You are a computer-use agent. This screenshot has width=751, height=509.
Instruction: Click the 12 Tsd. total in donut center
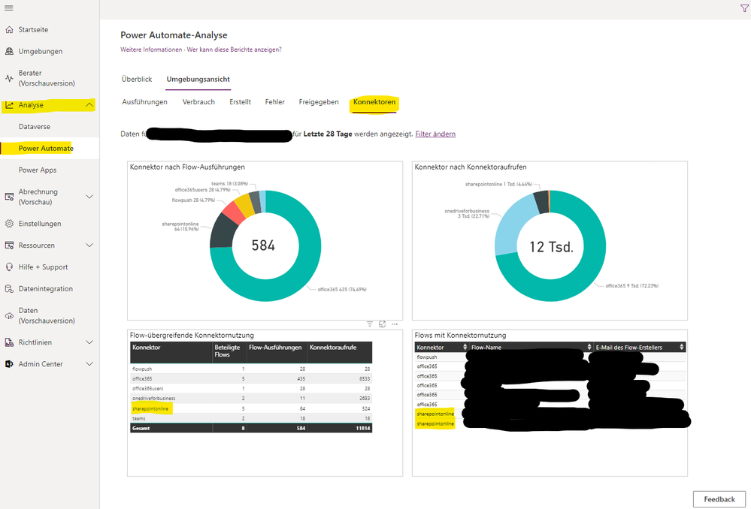click(x=551, y=247)
